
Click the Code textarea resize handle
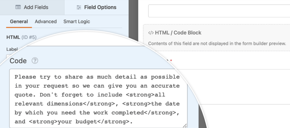tap(185, 126)
